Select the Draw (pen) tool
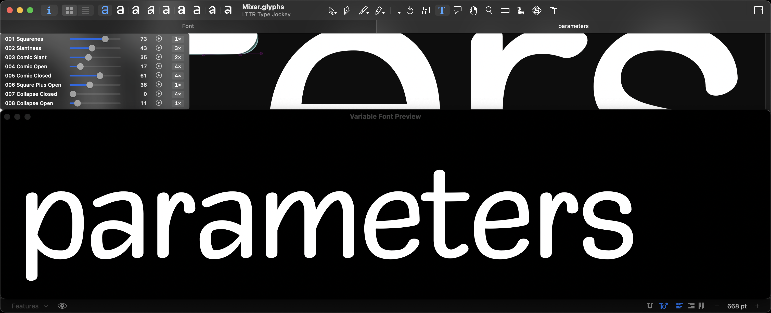This screenshot has height=313, width=771. click(x=346, y=11)
